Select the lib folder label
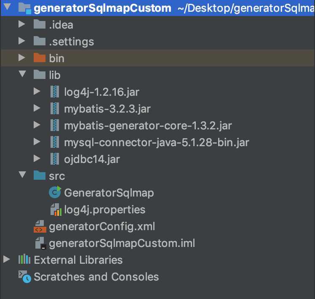Image resolution: width=315 pixels, height=299 pixels. point(55,75)
